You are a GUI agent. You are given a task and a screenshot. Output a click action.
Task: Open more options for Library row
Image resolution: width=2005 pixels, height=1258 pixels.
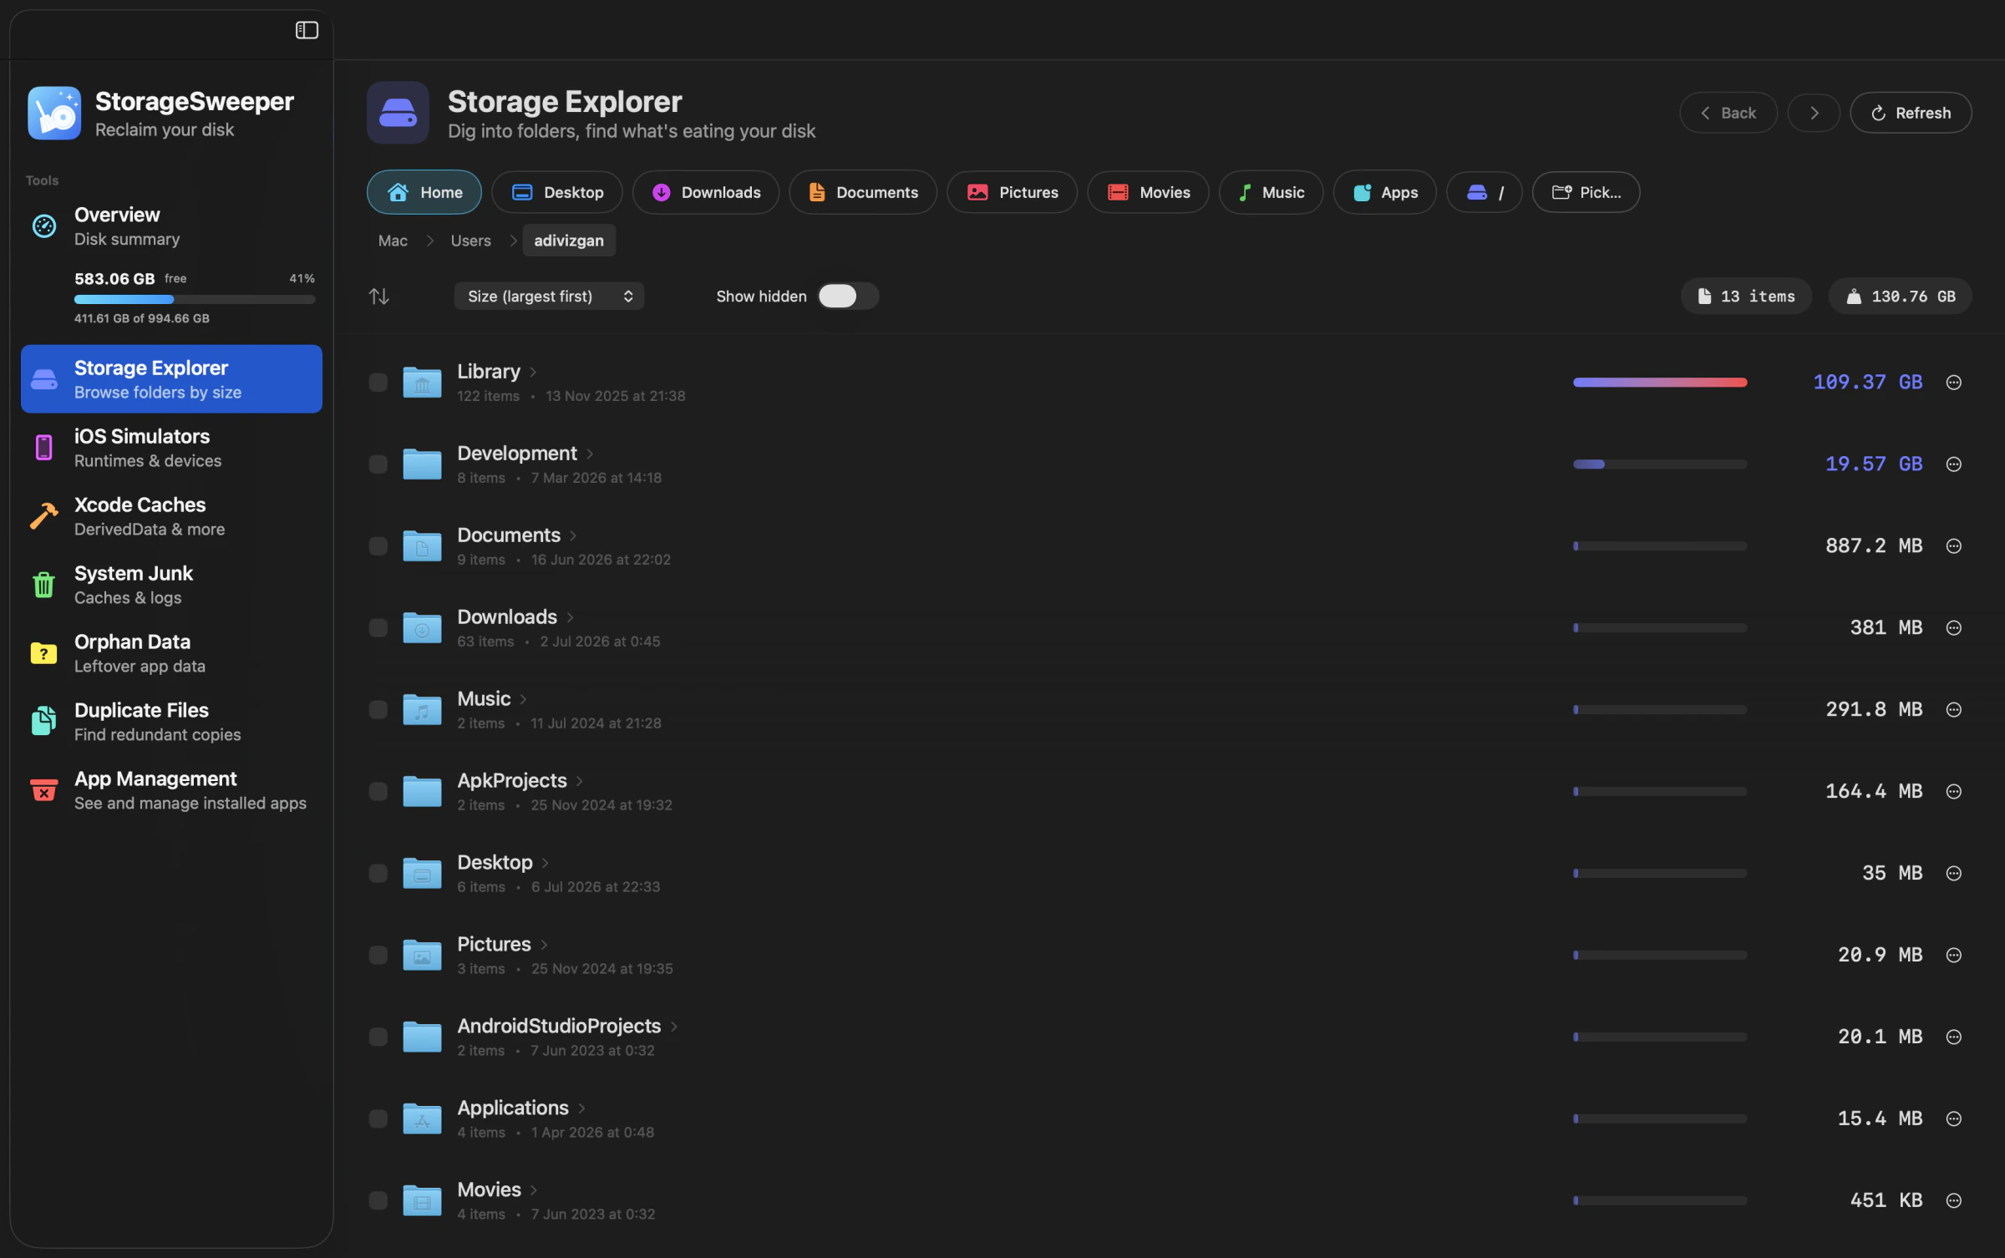click(1954, 383)
